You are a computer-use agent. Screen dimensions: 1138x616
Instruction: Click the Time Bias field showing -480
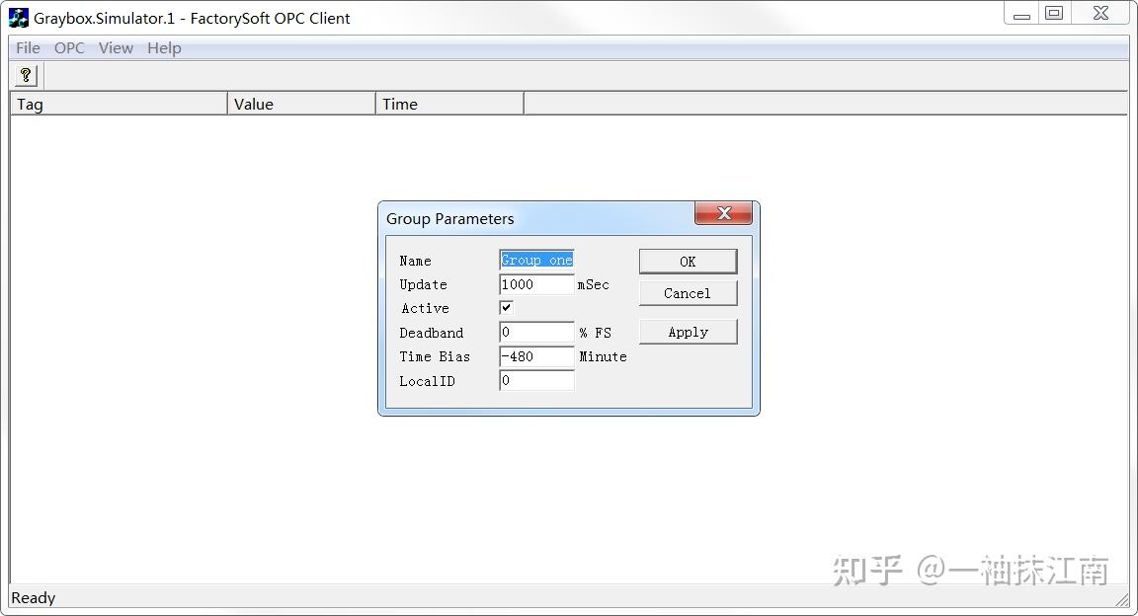coord(535,356)
